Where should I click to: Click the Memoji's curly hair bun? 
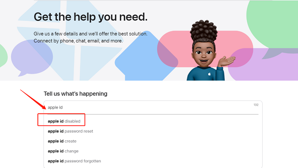point(204,30)
